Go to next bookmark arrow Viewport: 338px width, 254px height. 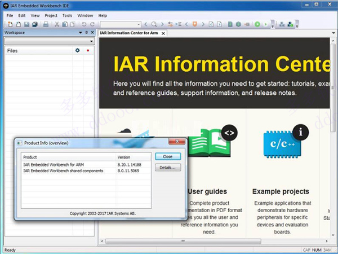click(203, 24)
